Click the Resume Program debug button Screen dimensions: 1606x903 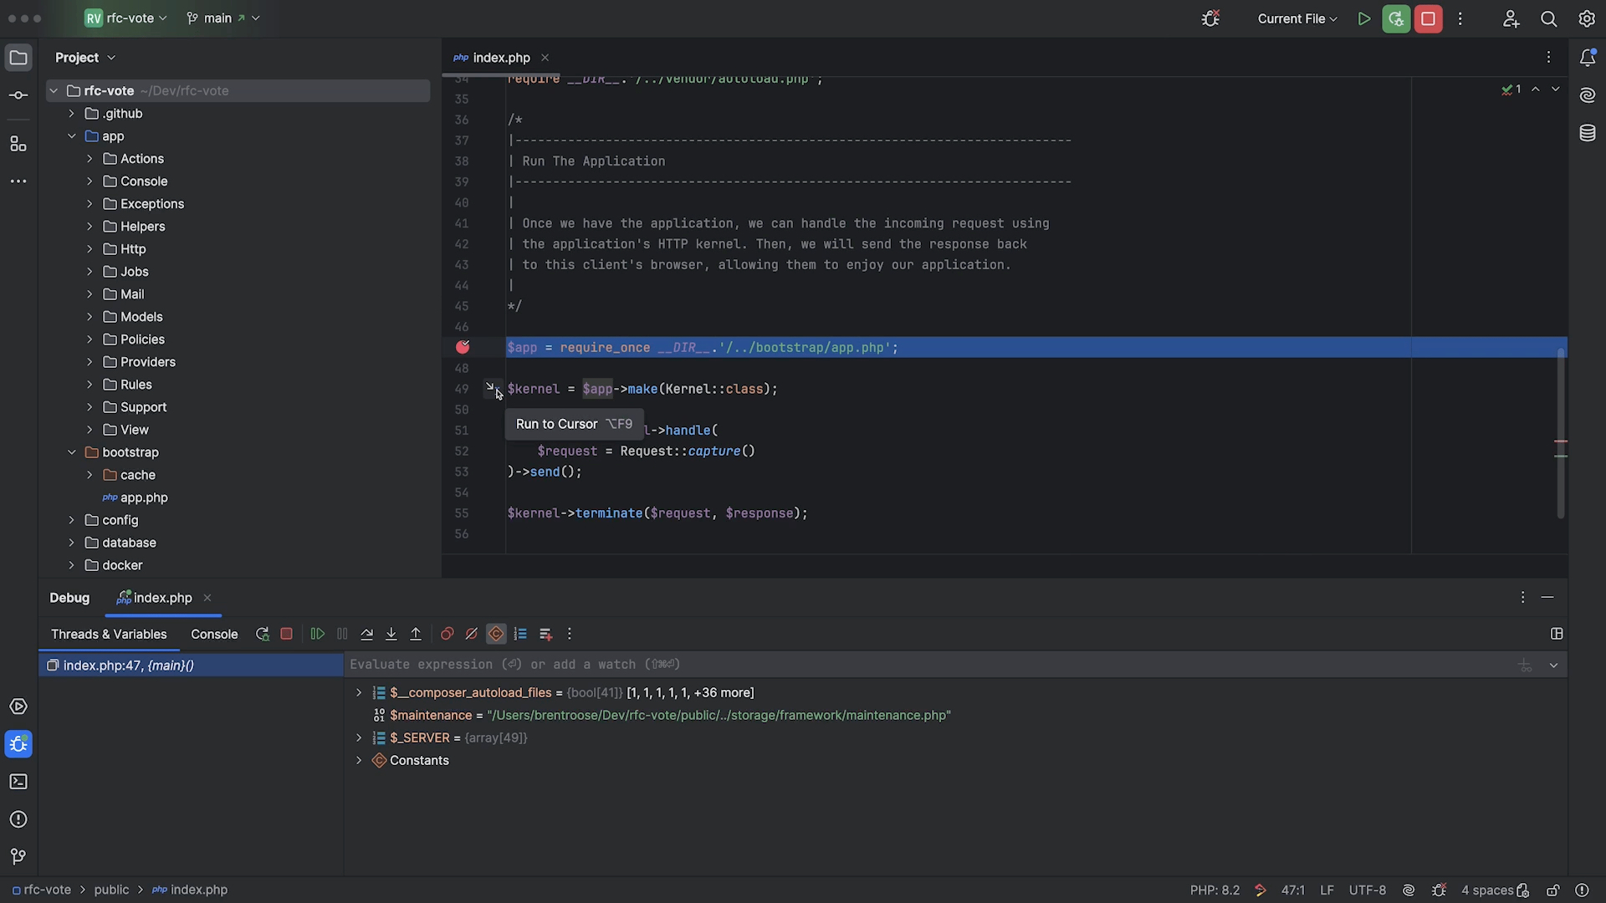pyautogui.click(x=317, y=635)
